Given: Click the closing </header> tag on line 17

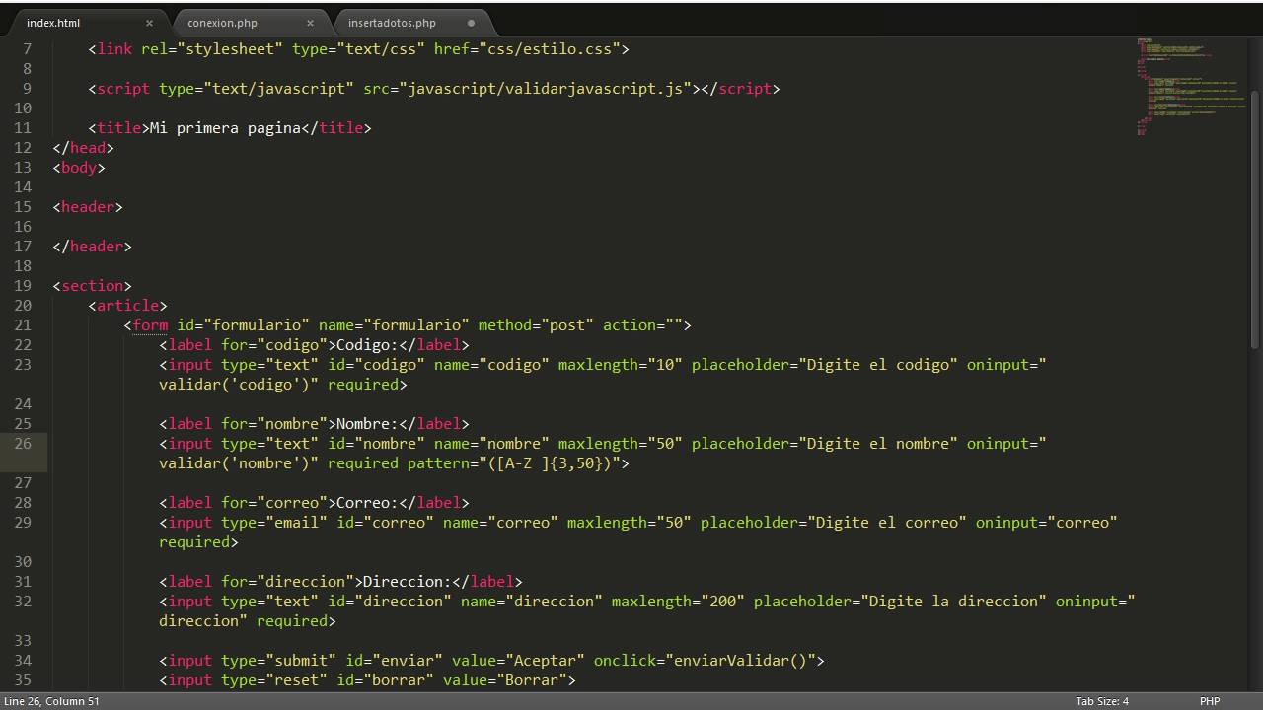Looking at the screenshot, I should coord(92,246).
